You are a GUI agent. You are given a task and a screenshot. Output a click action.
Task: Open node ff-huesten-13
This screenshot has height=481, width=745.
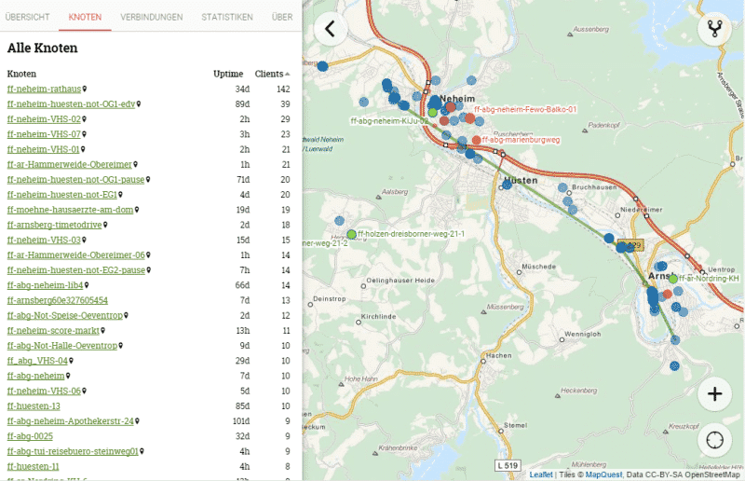tap(34, 405)
